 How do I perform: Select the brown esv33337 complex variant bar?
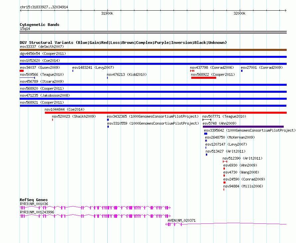click(x=153, y=50)
